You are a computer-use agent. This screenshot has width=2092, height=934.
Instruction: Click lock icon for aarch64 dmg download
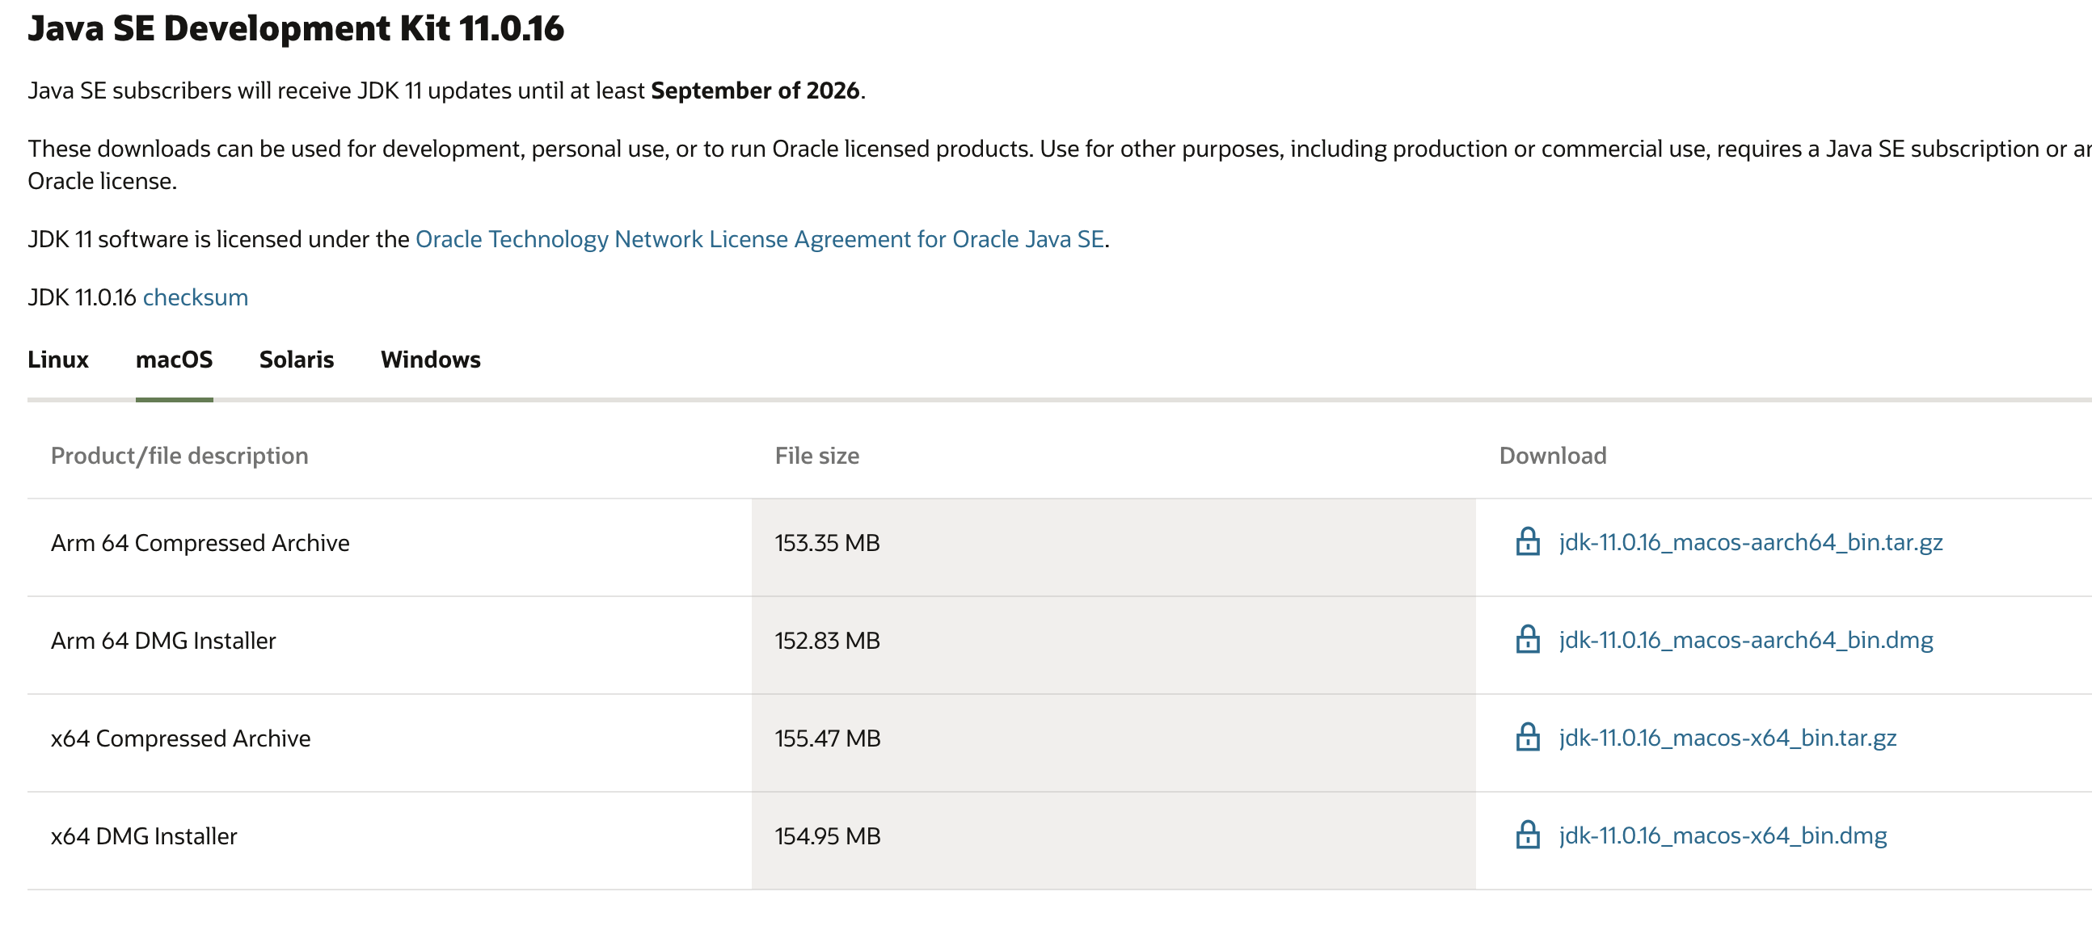pyautogui.click(x=1528, y=639)
